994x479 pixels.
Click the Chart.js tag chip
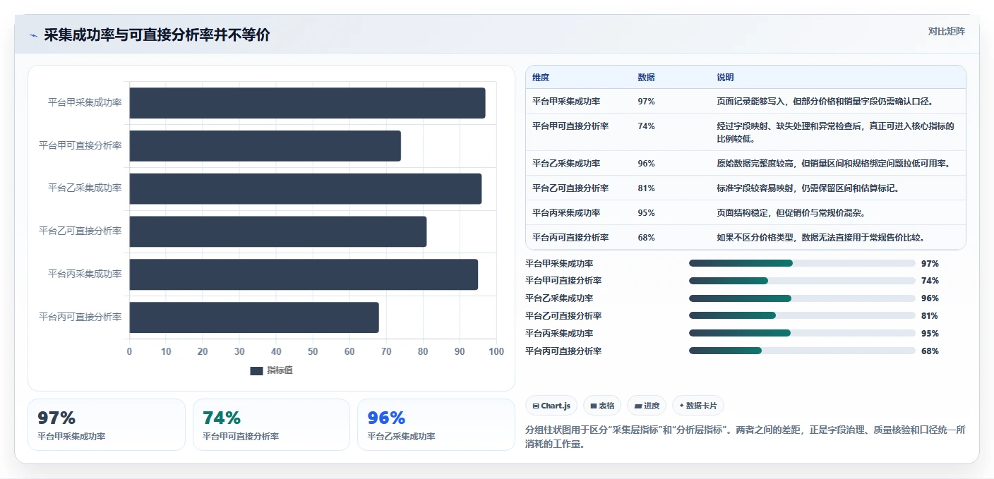[x=551, y=406]
